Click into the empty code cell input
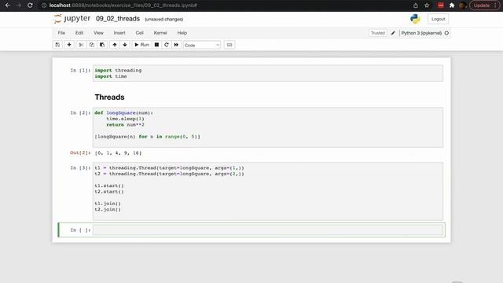Screen dimensions: 503x283 coord(268,230)
